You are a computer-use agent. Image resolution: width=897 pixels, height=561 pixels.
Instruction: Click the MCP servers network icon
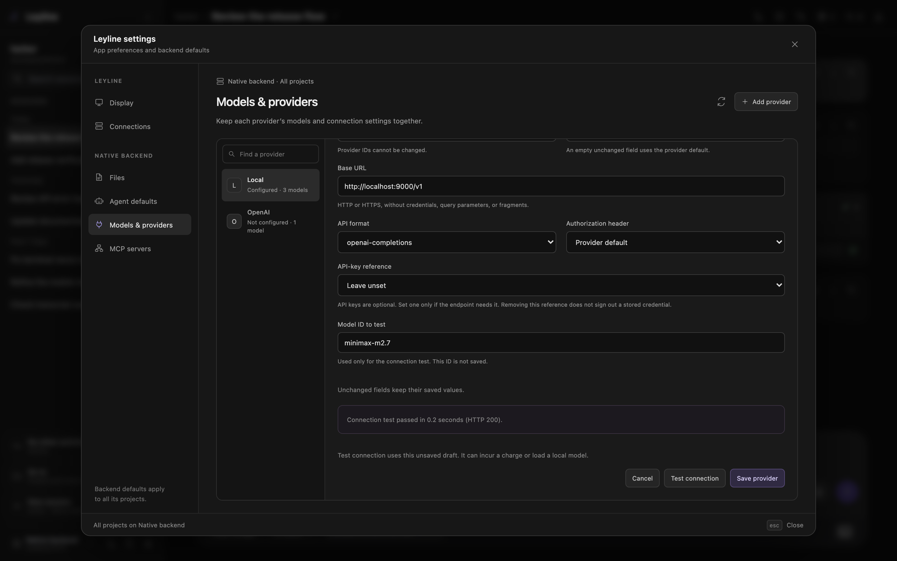99,248
